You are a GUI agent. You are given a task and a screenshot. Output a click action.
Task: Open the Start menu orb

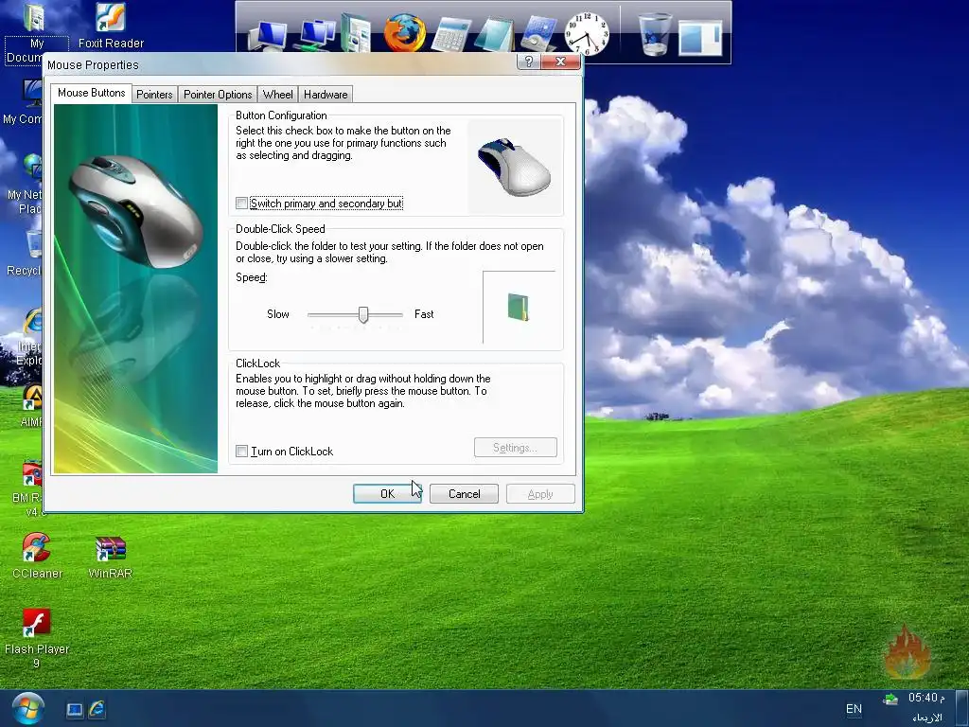click(x=27, y=708)
